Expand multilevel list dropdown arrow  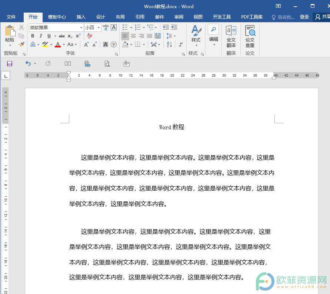156,27
